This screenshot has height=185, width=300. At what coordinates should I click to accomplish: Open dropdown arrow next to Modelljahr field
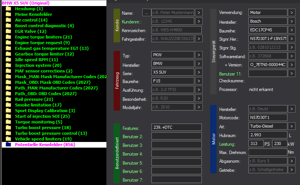(199, 107)
